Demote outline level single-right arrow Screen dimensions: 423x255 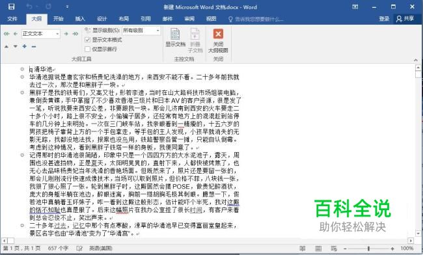point(66,34)
